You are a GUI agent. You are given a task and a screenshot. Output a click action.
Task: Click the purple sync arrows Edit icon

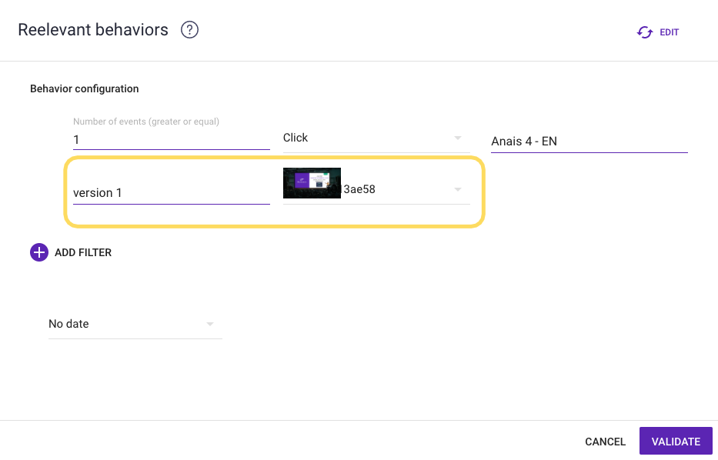[644, 32]
